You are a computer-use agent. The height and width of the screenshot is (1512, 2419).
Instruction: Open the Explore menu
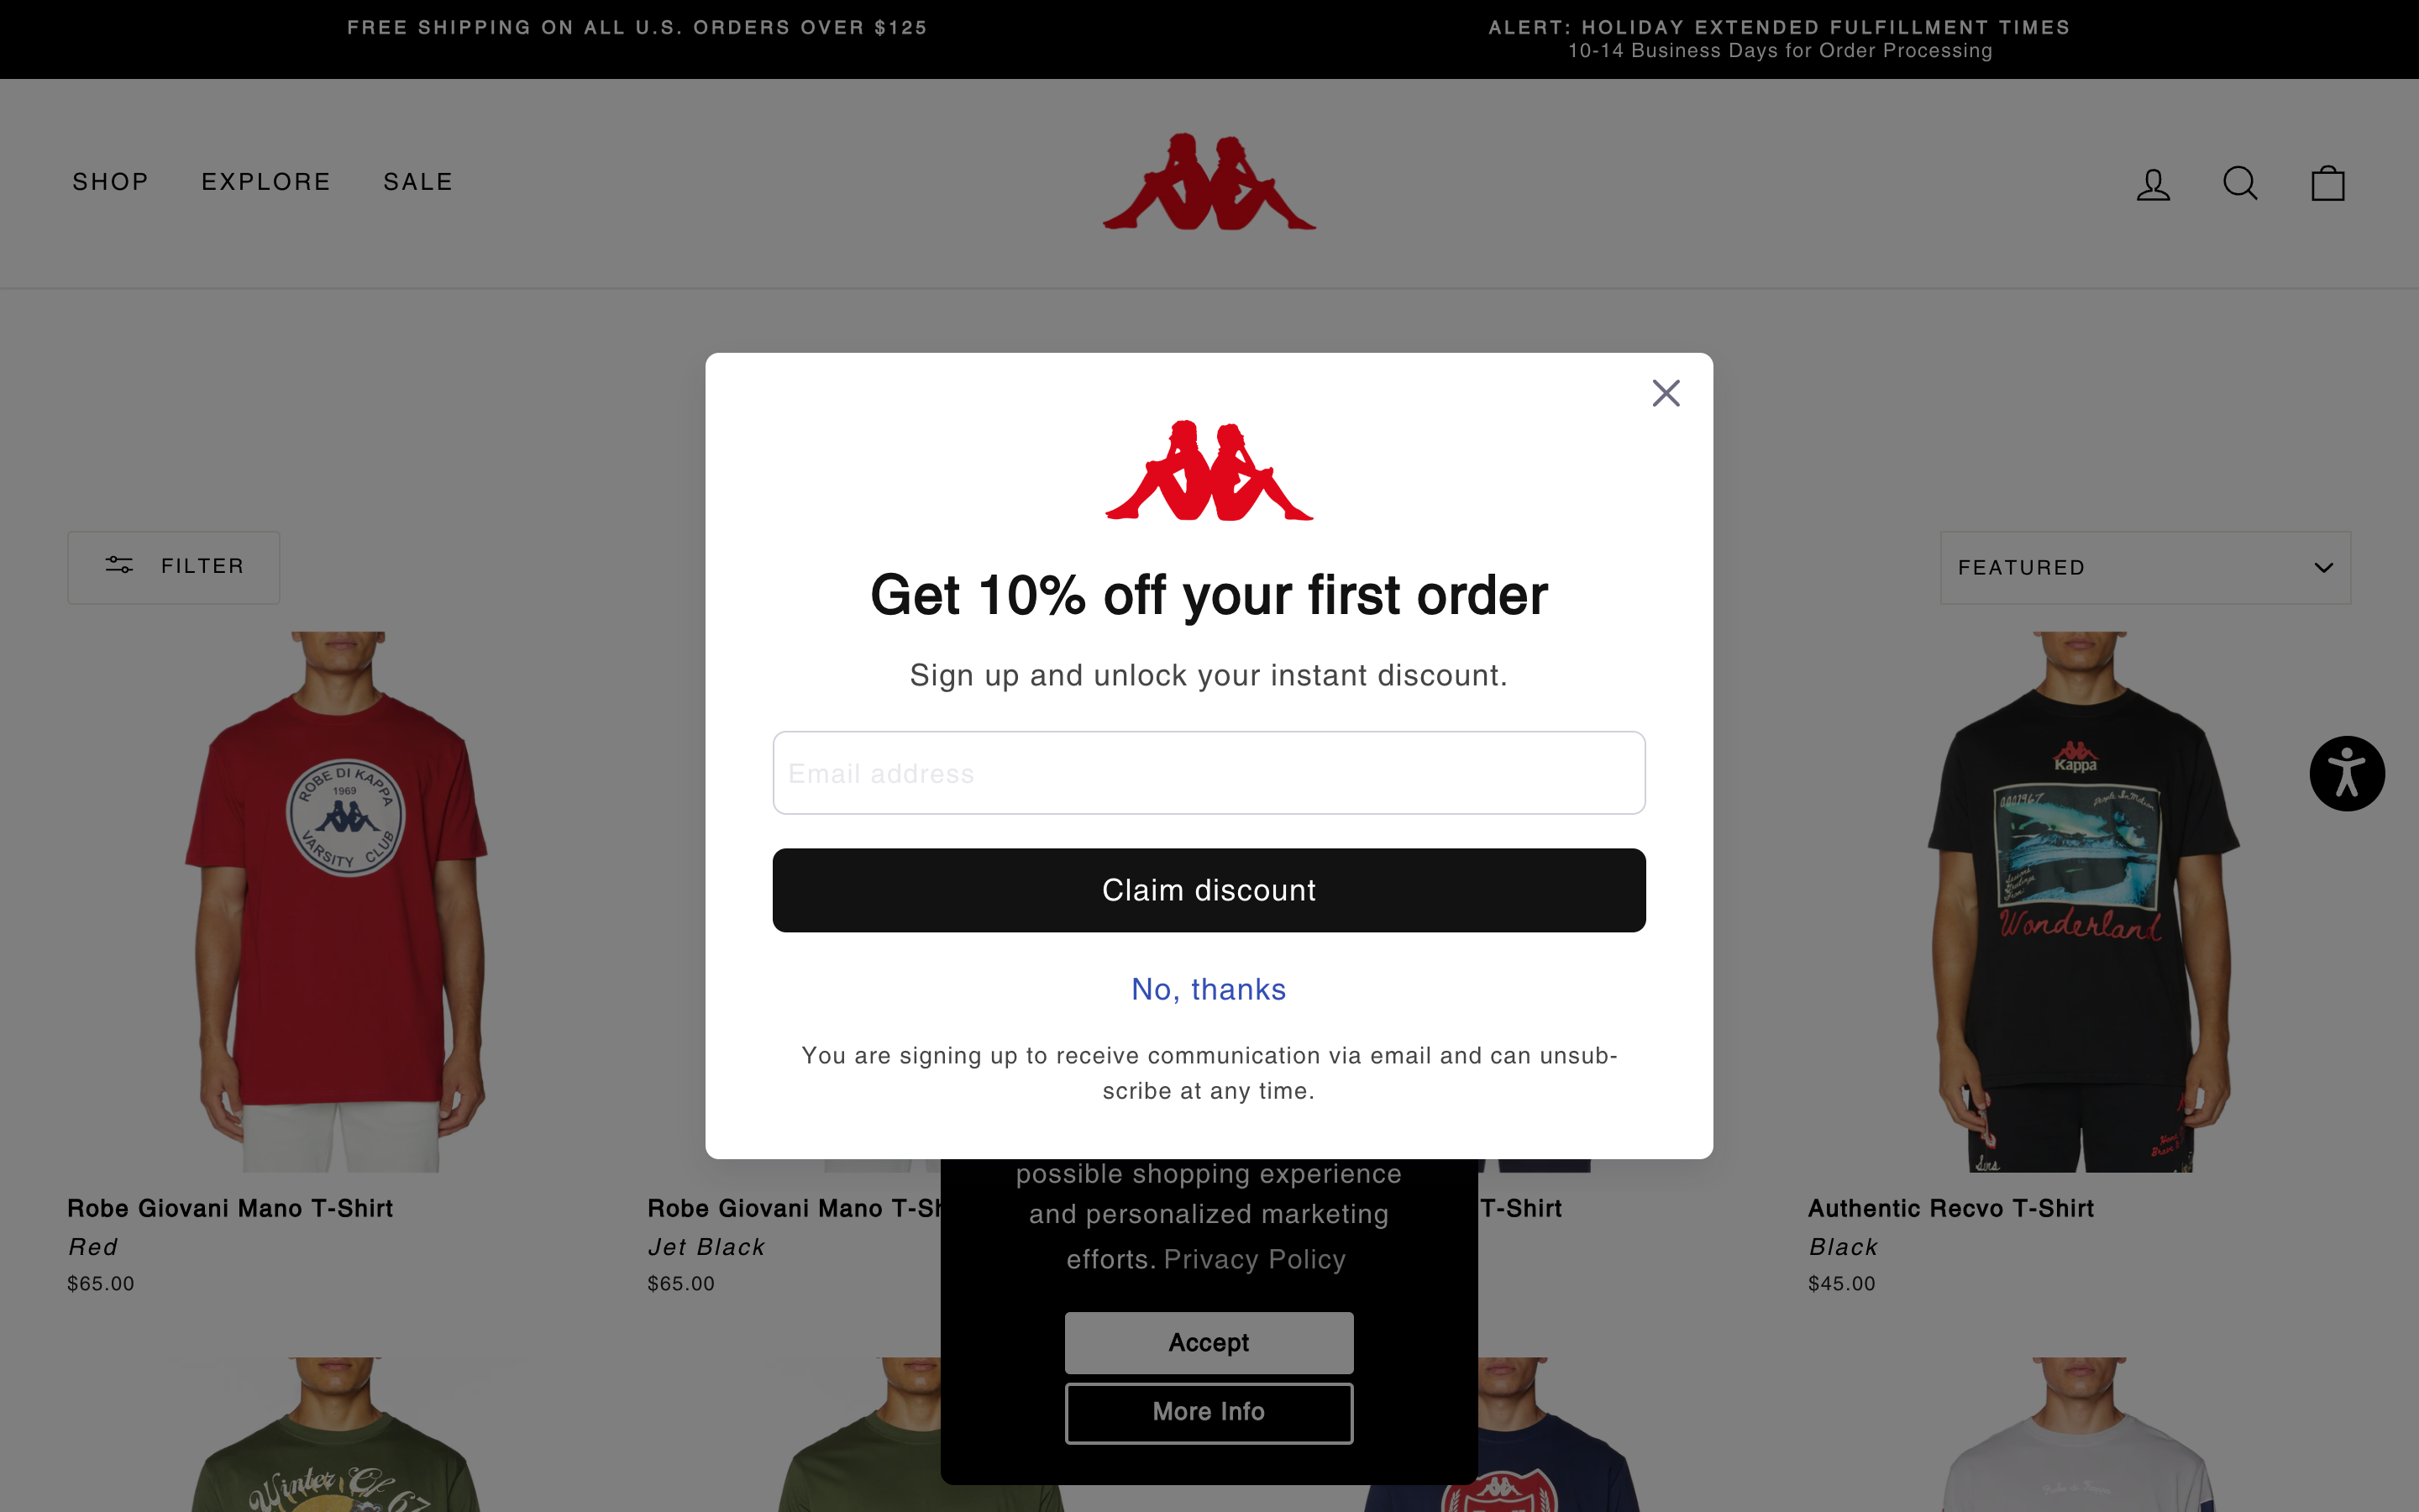[x=266, y=182]
